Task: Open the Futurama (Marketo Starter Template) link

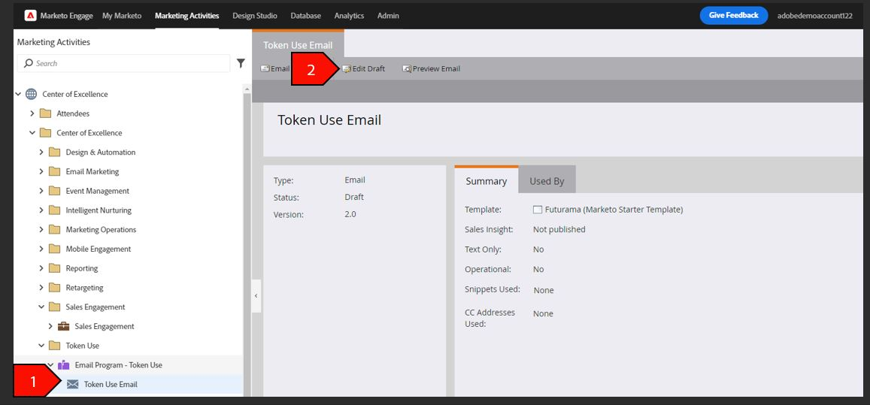Action: 614,210
